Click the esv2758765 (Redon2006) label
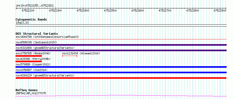 (33, 53)
